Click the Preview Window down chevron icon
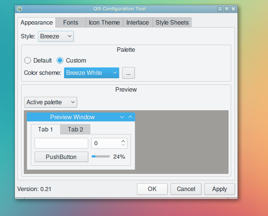The width and height of the screenshot is (268, 216). coord(122,117)
